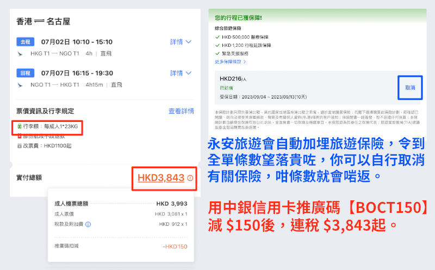This screenshot has width=435, height=270.
Task: Open 更多保障條款 link
Action: click(x=230, y=62)
